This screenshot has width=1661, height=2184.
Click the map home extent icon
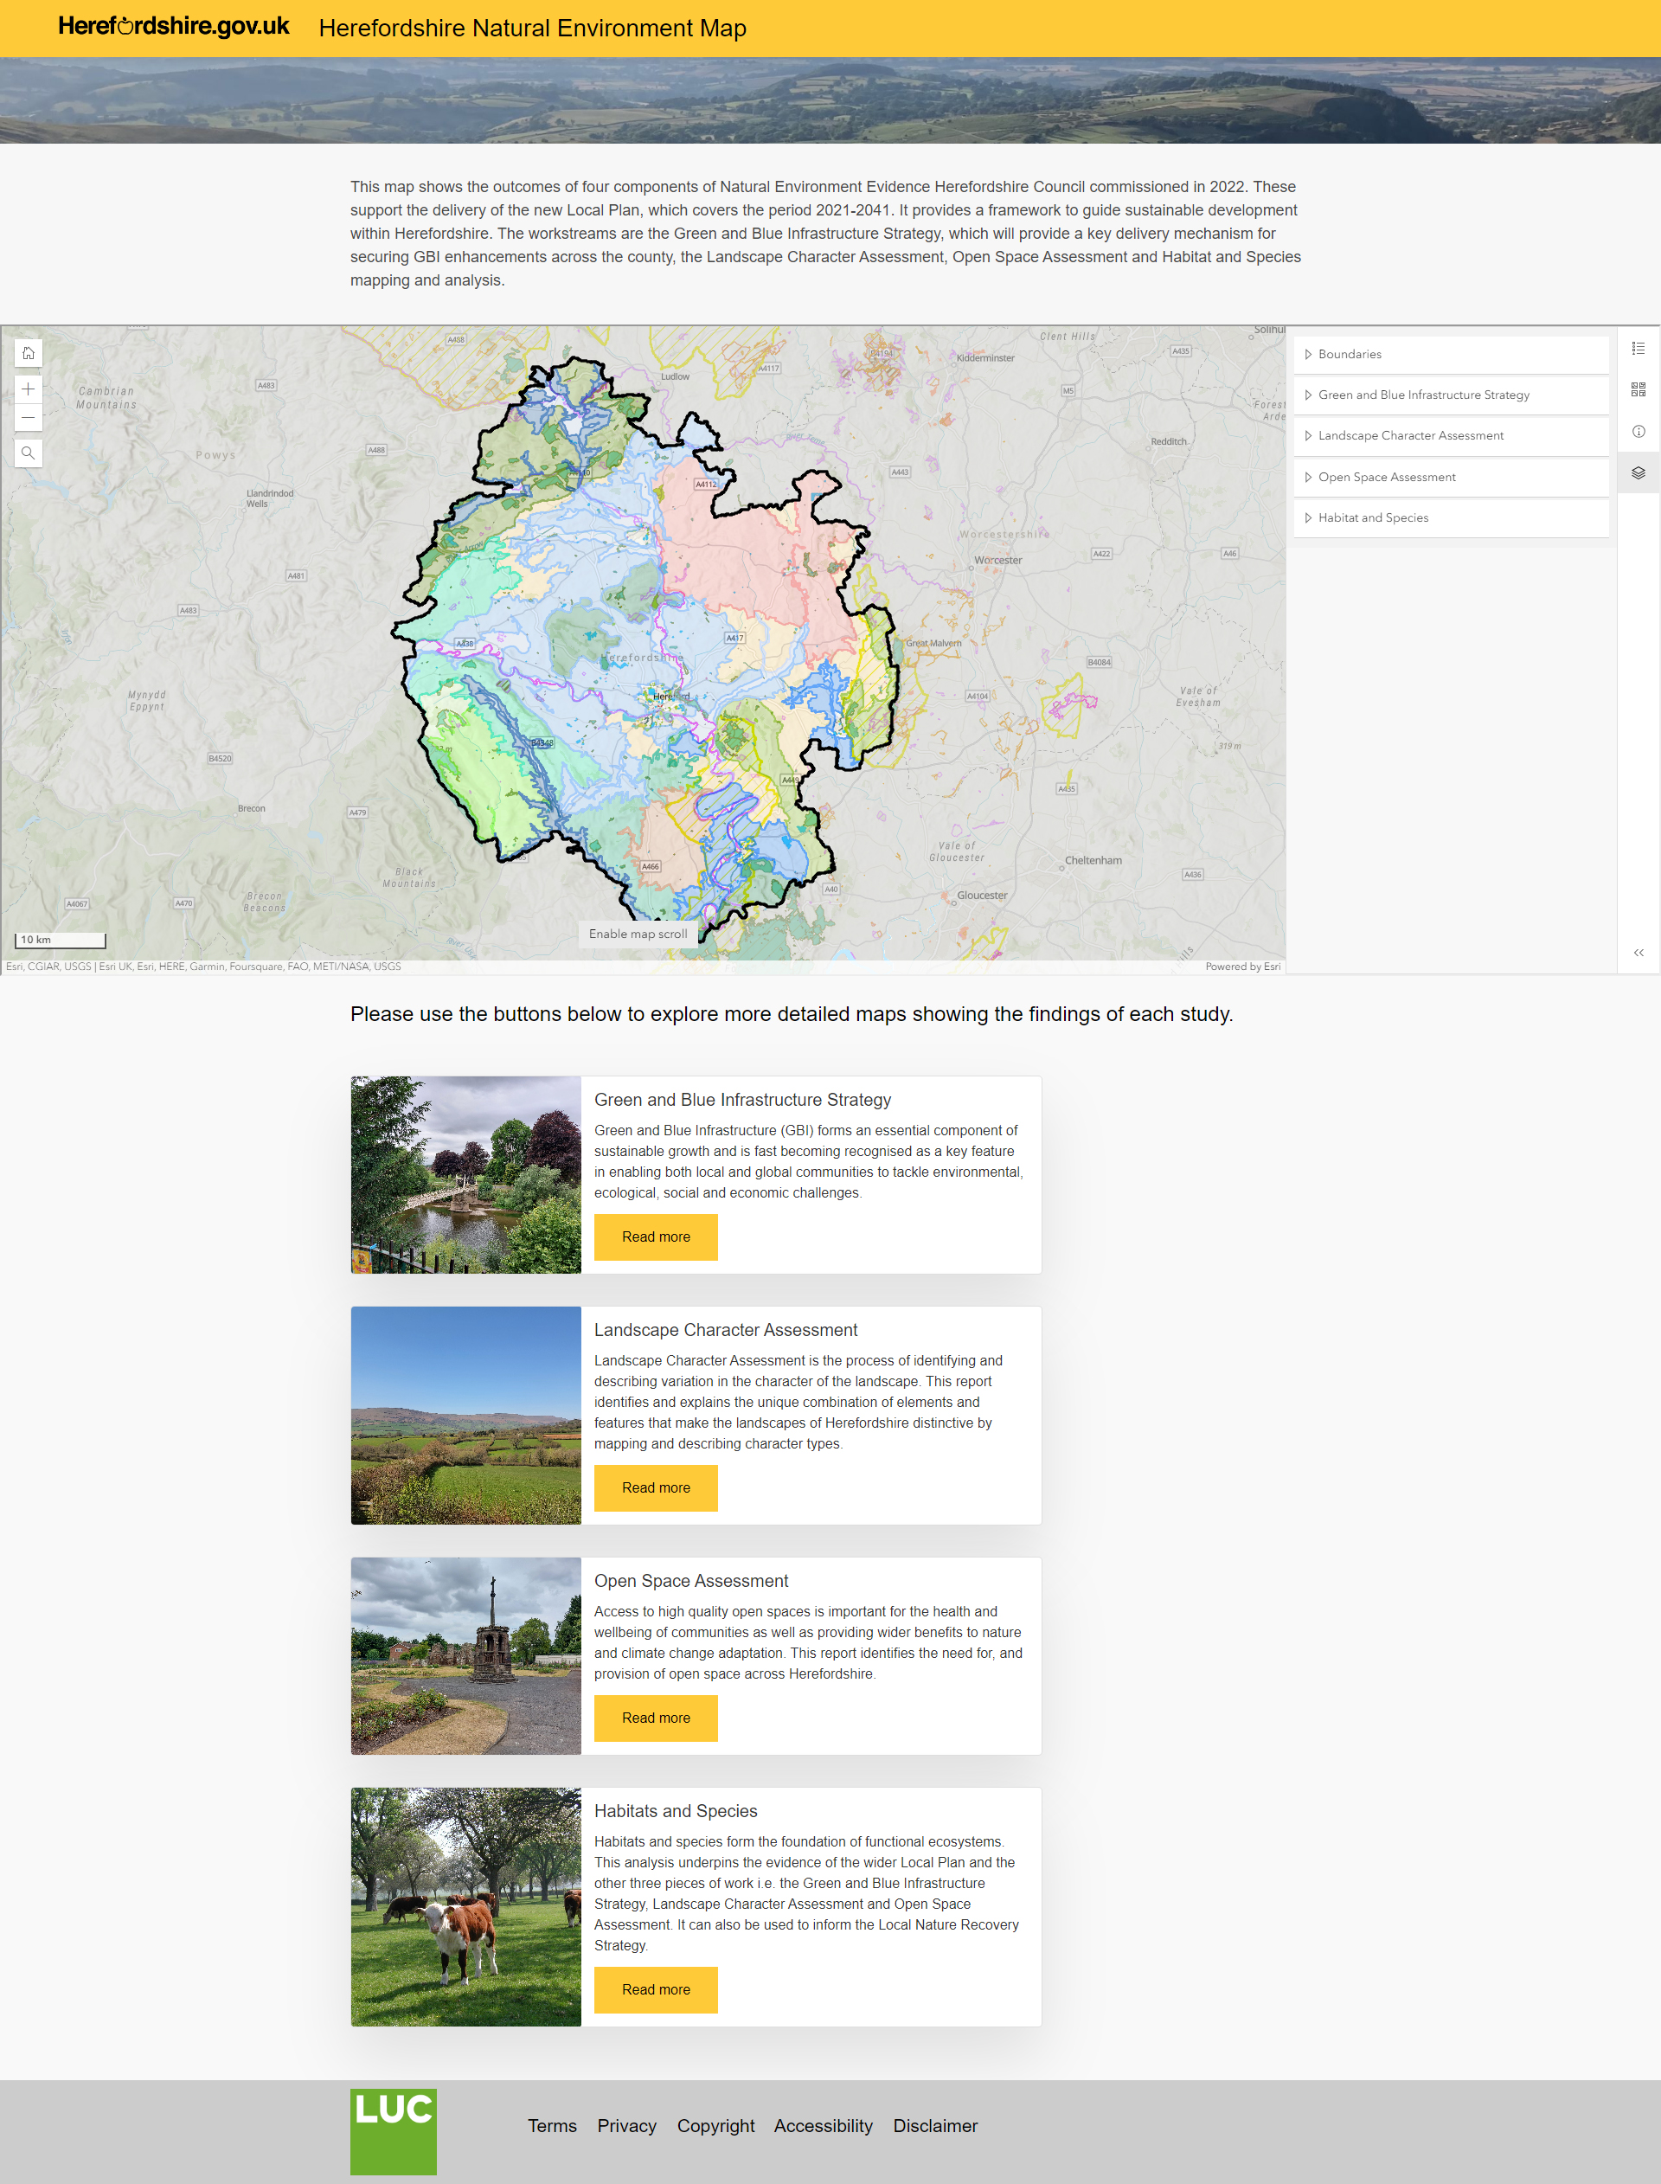point(28,353)
